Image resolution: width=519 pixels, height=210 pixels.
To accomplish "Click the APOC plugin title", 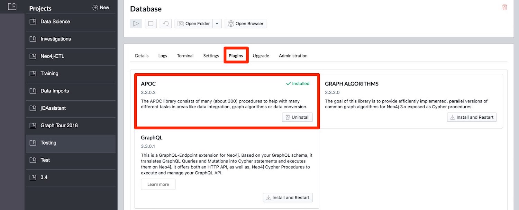I will pyautogui.click(x=148, y=84).
